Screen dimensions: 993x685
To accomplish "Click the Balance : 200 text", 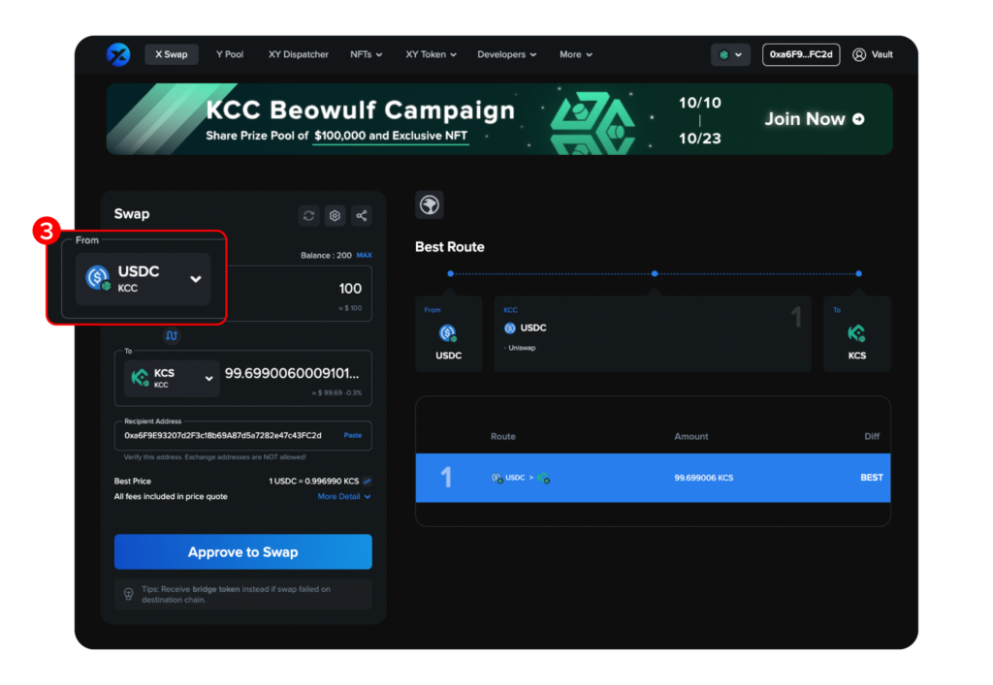I will coord(326,256).
